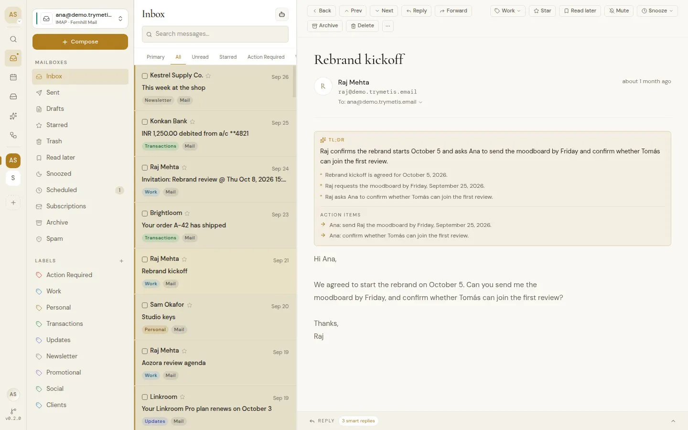Star the Brightloom message
688x430 pixels.
pyautogui.click(x=187, y=213)
